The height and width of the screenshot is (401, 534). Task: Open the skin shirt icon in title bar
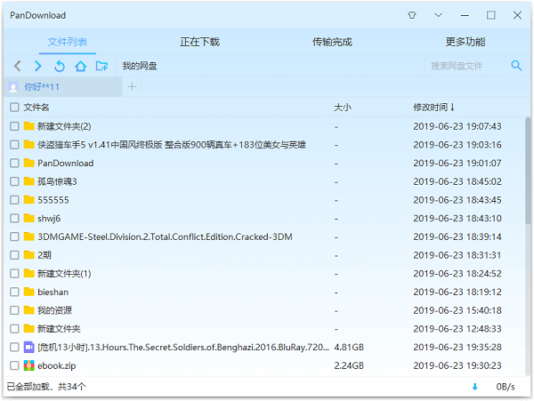pyautogui.click(x=411, y=15)
